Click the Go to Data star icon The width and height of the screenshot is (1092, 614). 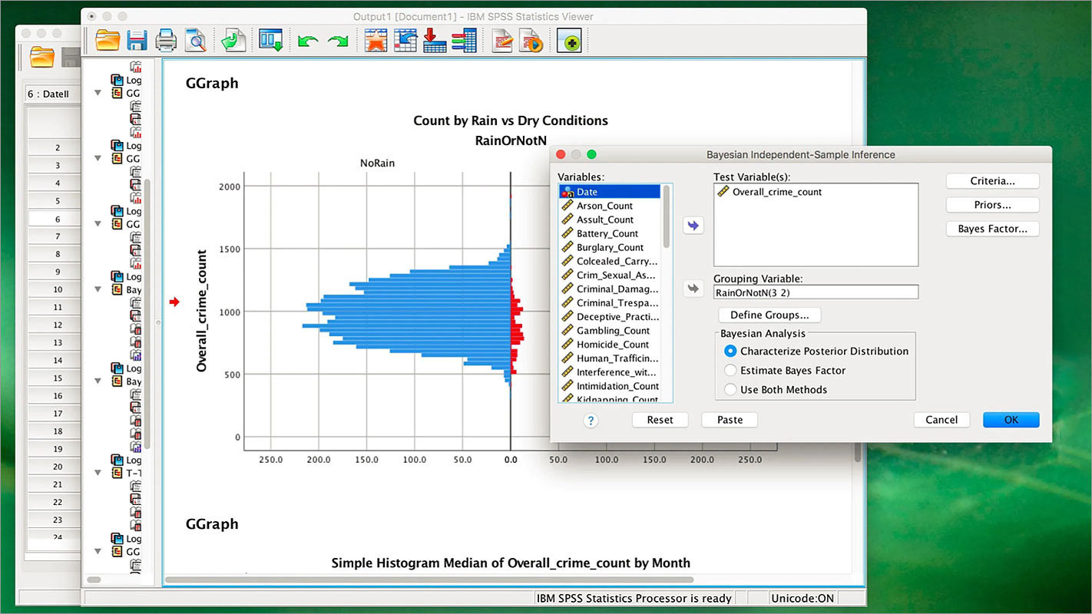click(376, 41)
